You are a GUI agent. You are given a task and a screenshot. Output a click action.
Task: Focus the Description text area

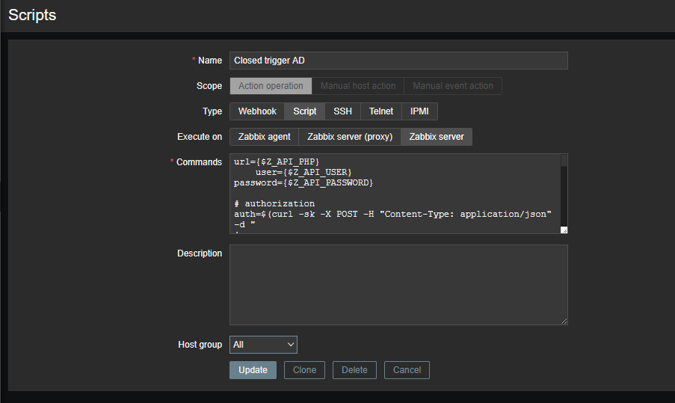coord(398,285)
